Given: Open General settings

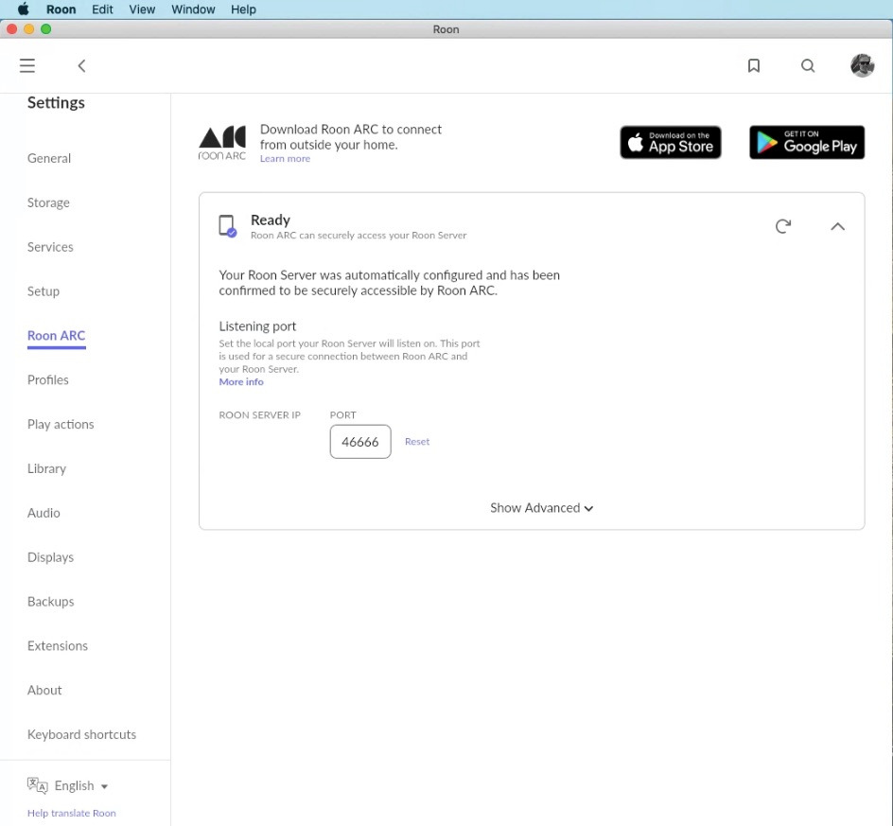Looking at the screenshot, I should tap(49, 158).
